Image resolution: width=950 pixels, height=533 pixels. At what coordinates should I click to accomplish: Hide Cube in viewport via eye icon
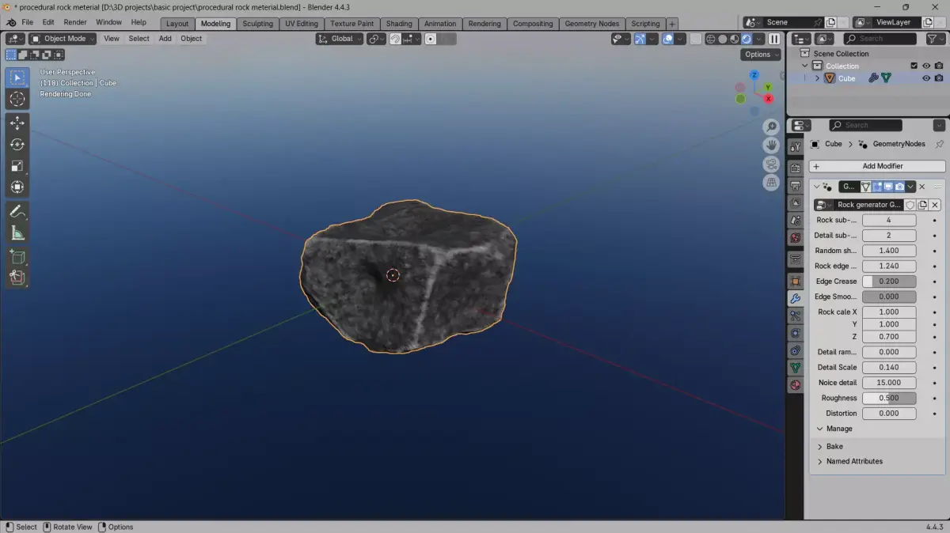point(926,78)
